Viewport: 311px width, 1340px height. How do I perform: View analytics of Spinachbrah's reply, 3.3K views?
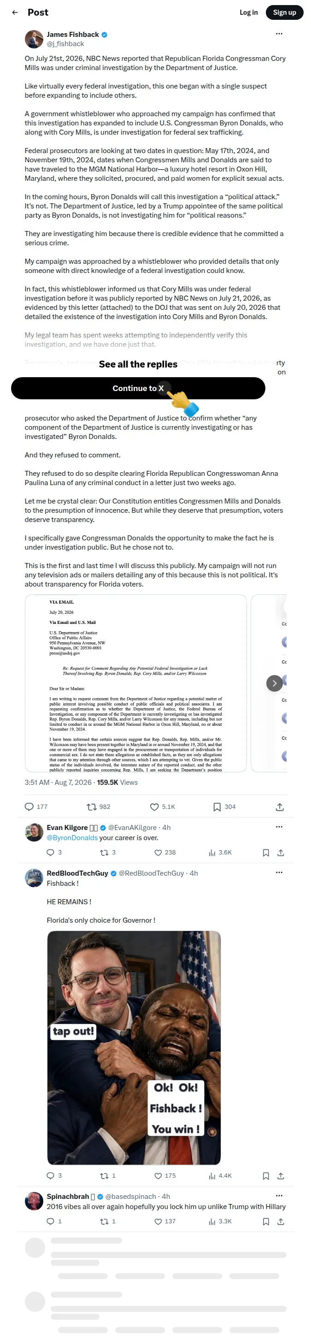220,1221
